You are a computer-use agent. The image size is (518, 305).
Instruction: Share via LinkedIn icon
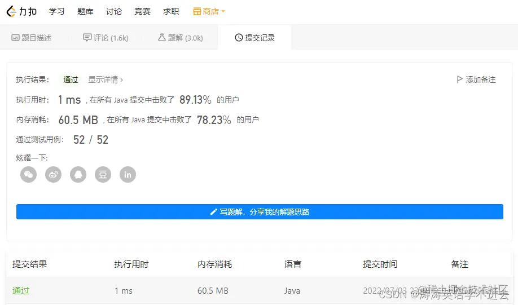pyautogui.click(x=128, y=174)
